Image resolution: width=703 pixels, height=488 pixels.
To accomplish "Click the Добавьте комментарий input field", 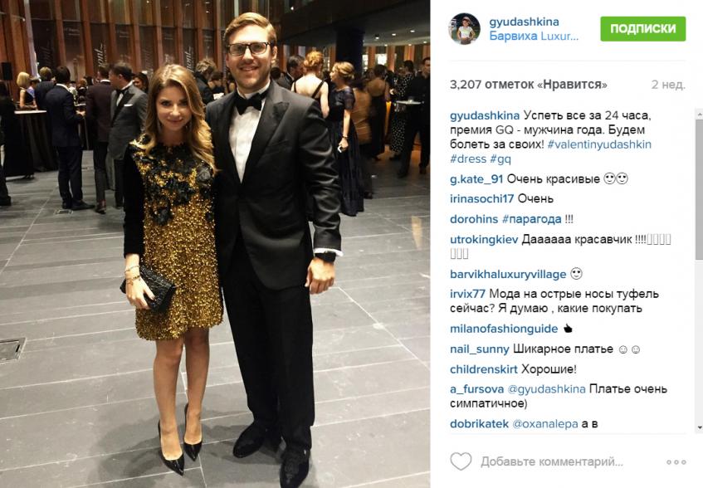I will [552, 461].
